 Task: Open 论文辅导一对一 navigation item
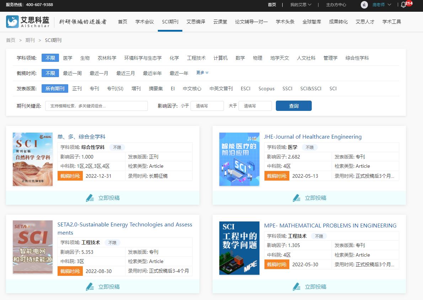coord(251,22)
